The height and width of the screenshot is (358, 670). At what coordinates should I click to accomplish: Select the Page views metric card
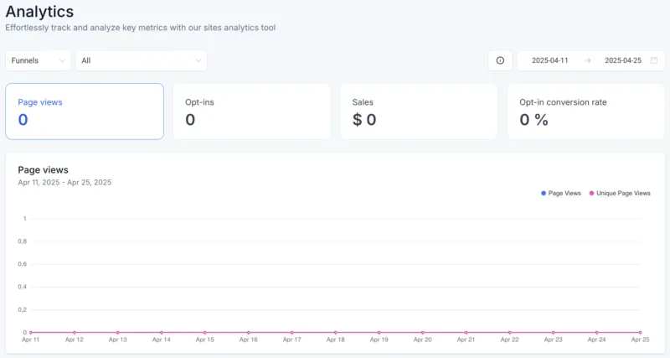(x=85, y=111)
